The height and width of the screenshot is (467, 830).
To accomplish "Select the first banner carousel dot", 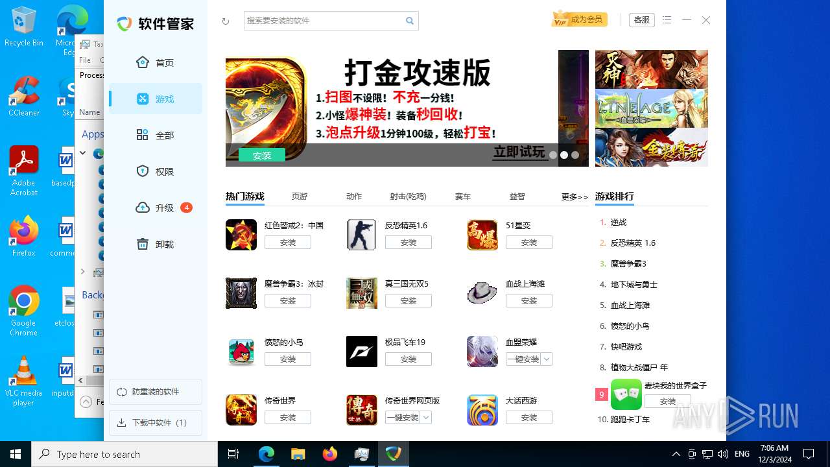I will pos(553,155).
